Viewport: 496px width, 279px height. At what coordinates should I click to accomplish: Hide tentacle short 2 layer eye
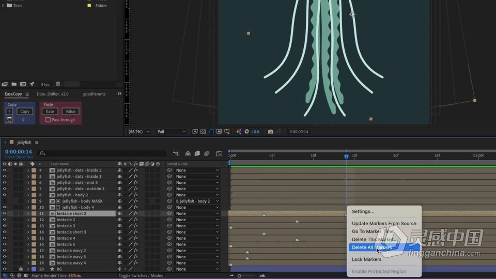point(5,213)
